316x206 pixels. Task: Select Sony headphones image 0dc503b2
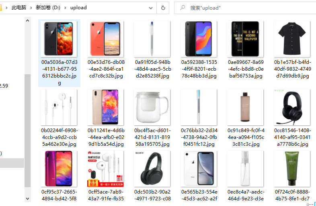[x=152, y=169]
